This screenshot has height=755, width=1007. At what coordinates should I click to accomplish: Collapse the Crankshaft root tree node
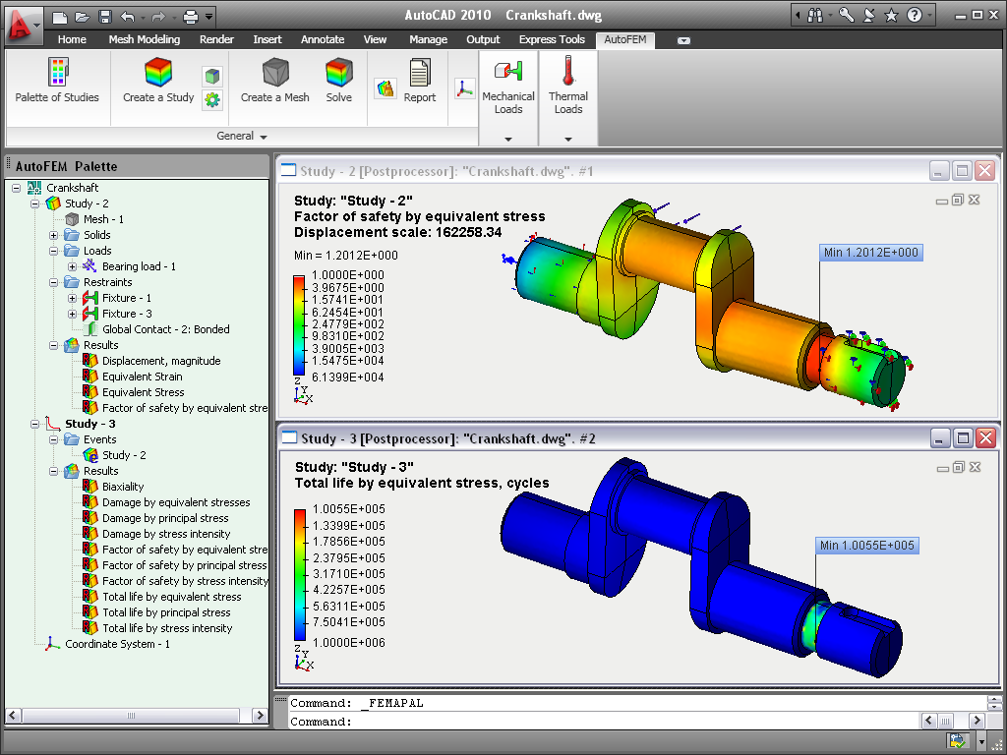pyautogui.click(x=17, y=188)
